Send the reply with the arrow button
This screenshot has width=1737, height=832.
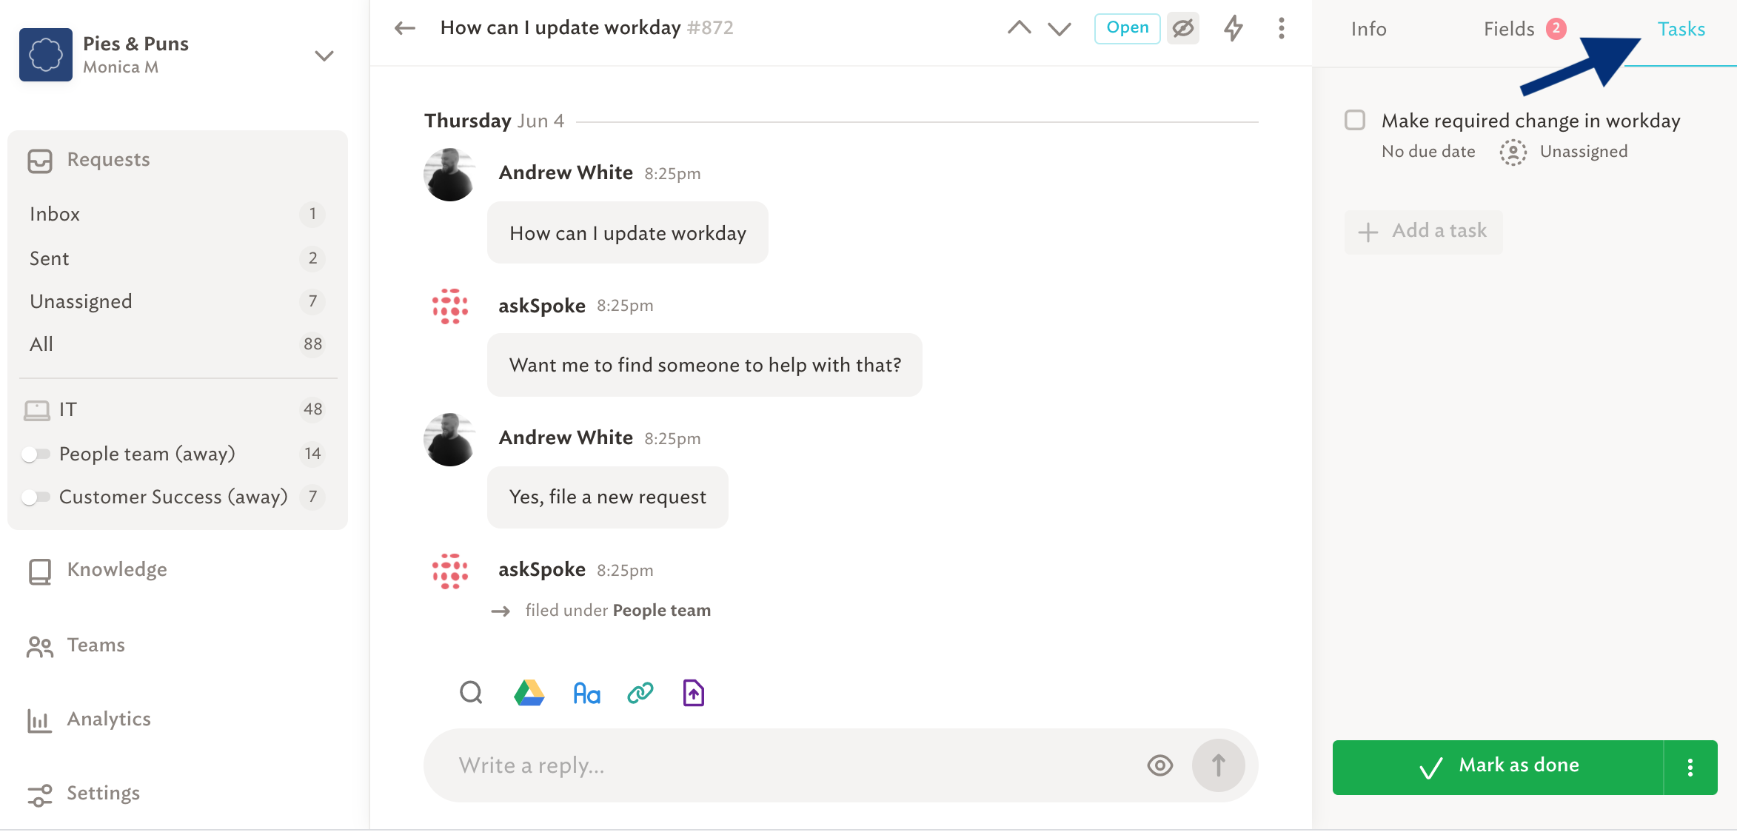(1219, 765)
